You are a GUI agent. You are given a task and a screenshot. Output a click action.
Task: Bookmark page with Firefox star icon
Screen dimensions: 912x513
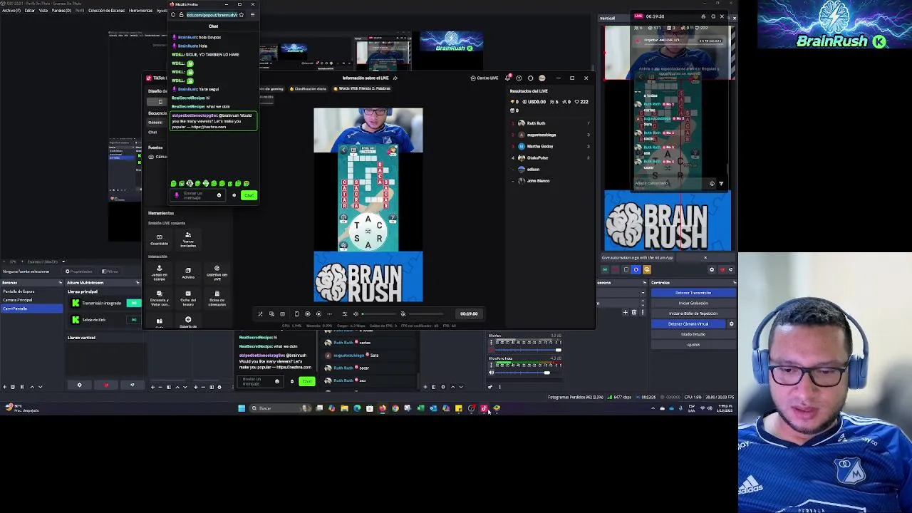click(x=242, y=15)
